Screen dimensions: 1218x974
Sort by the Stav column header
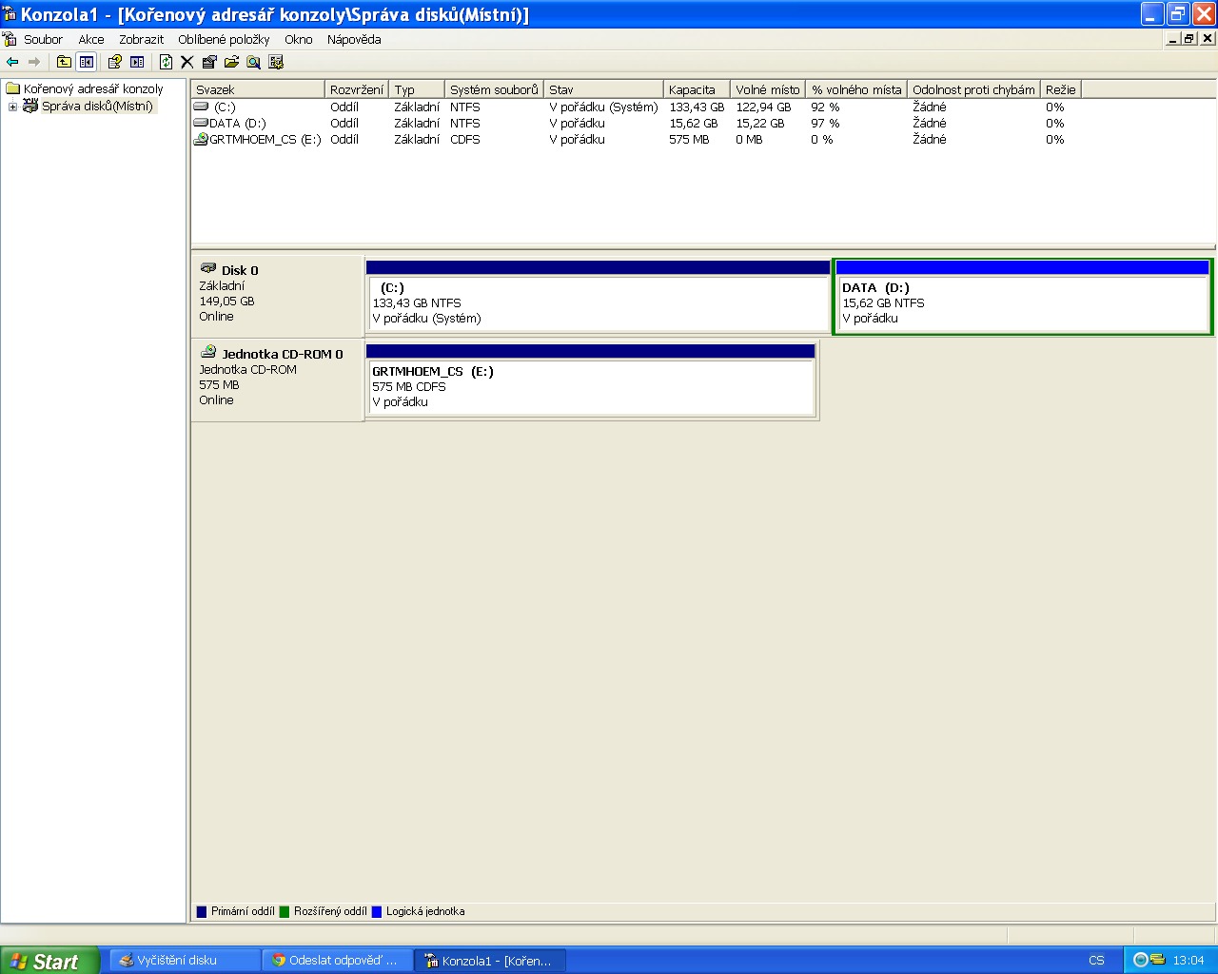tap(603, 89)
